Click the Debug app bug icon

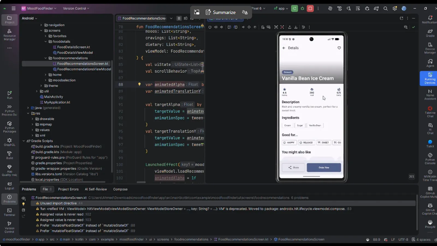(x=302, y=8)
